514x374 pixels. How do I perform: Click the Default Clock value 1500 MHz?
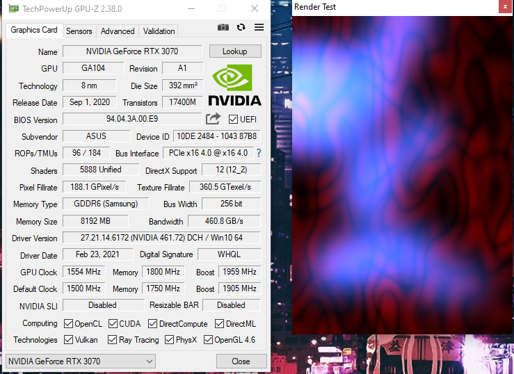(84, 288)
